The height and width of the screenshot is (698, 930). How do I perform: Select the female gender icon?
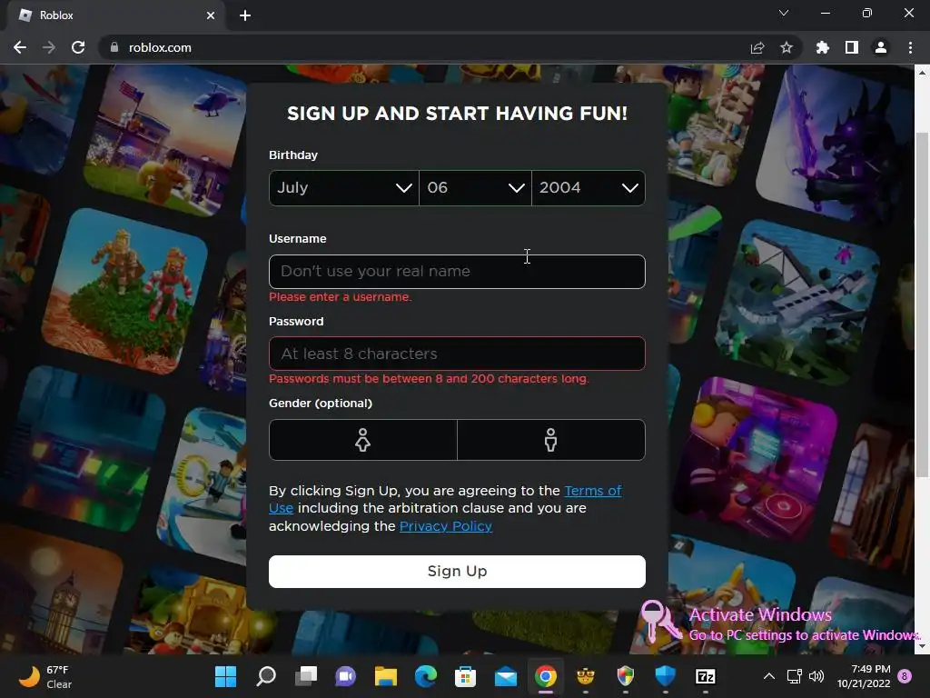click(x=363, y=440)
